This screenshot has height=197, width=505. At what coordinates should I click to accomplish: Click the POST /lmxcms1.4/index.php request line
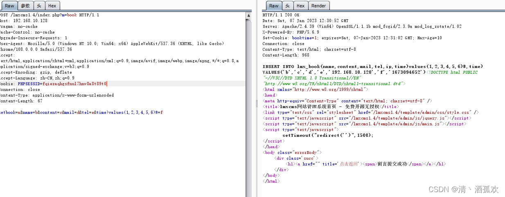(49, 15)
